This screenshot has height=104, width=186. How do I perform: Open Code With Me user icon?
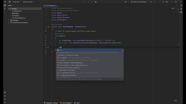pyautogui.click(x=96, y=2)
